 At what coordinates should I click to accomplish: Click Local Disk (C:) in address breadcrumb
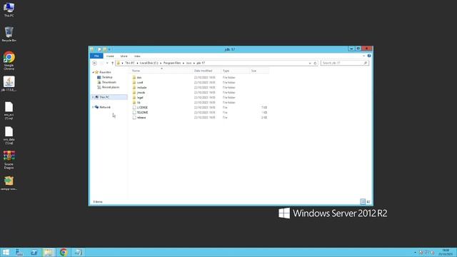point(149,63)
